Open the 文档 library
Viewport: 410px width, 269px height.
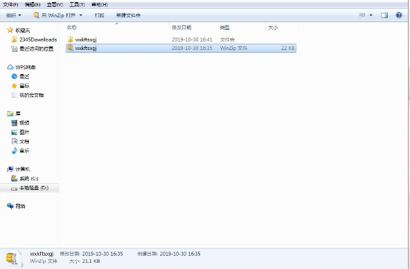[x=24, y=141]
